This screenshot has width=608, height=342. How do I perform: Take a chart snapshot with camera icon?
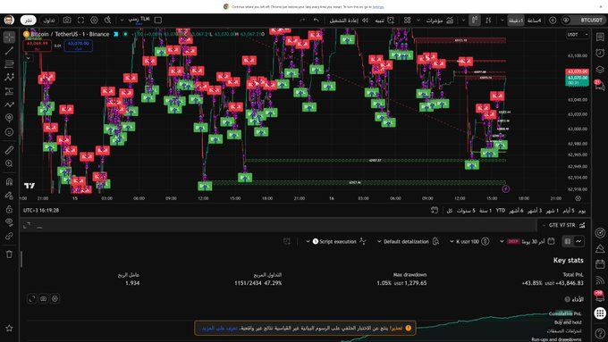coord(67,20)
